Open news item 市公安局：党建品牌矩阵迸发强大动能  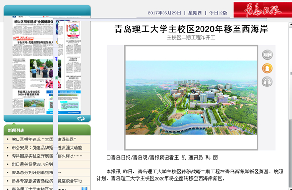(x=47, y=148)
